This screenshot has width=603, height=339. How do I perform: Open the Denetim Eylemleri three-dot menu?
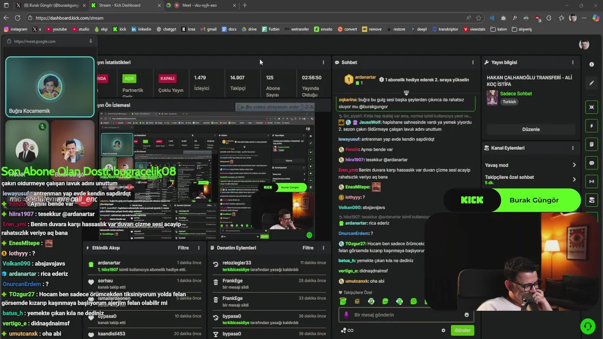click(323, 248)
